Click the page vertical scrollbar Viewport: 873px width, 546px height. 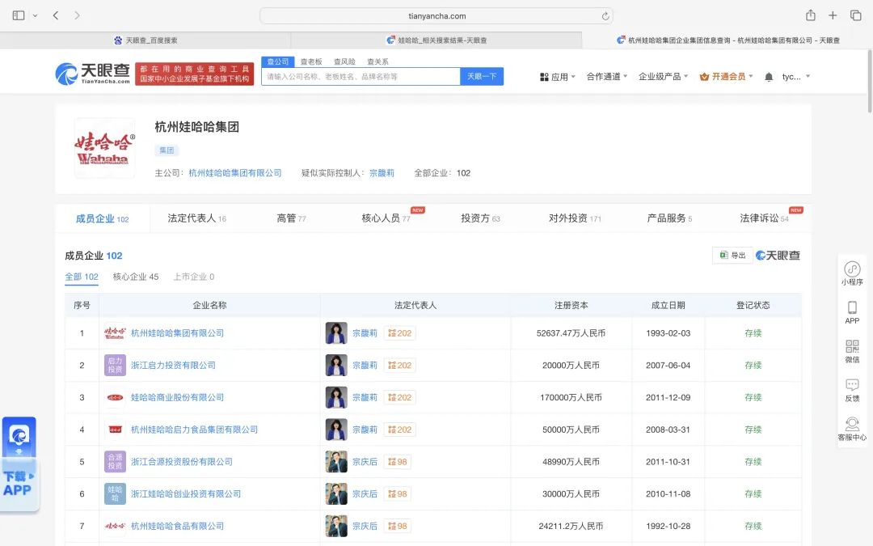pyautogui.click(x=870, y=82)
